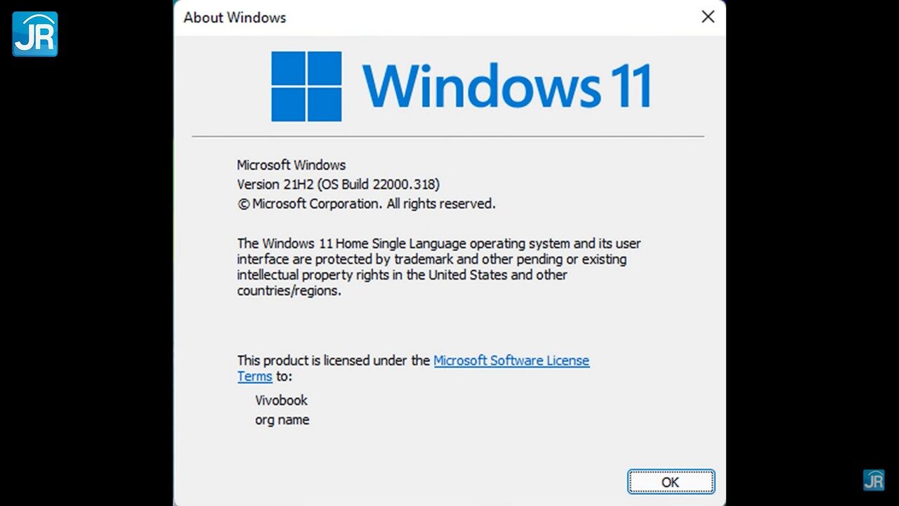Click the OK button
The width and height of the screenshot is (899, 506).
(671, 482)
